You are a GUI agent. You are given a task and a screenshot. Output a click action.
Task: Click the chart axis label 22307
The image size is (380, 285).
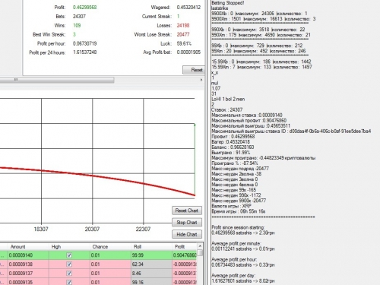143,229
